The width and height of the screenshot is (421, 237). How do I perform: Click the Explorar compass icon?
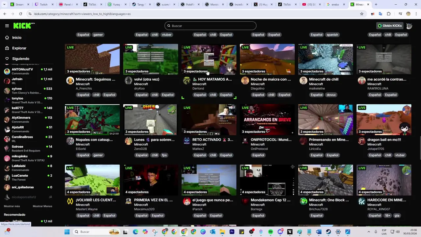[7, 48]
